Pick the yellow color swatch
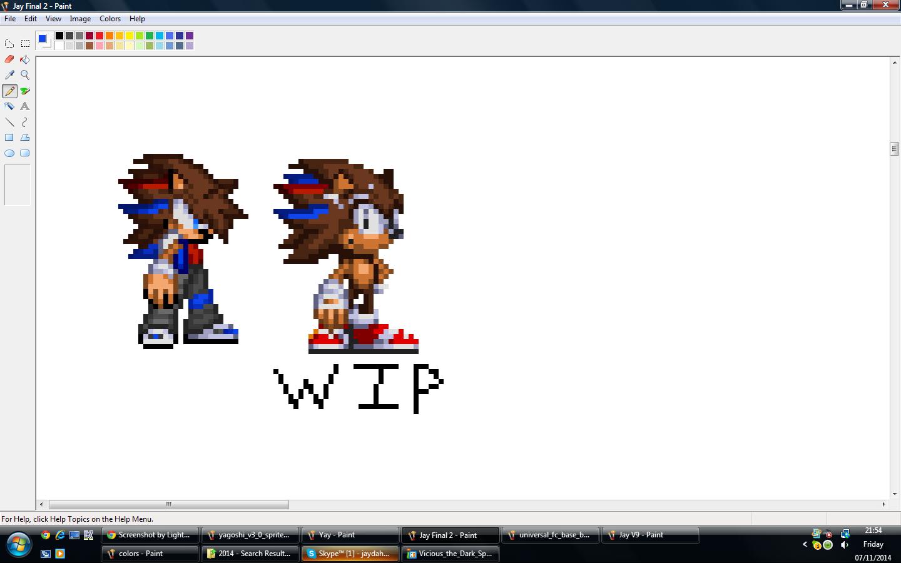Image resolution: width=901 pixels, height=563 pixels. (130, 36)
